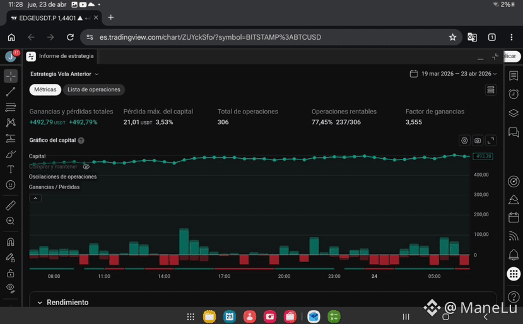
Task: Open the watchlist panel icon
Action: [x=514, y=76]
